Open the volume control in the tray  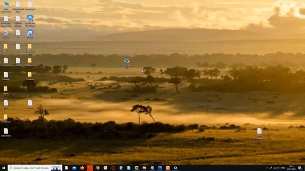click(278, 168)
